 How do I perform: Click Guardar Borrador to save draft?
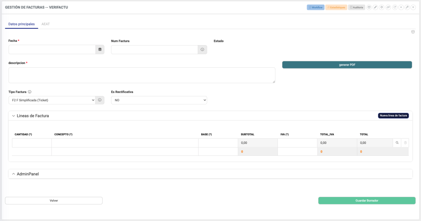367,200
